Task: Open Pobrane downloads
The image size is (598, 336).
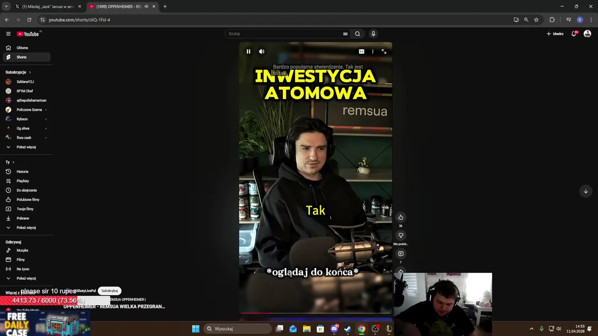Action: coord(26,218)
